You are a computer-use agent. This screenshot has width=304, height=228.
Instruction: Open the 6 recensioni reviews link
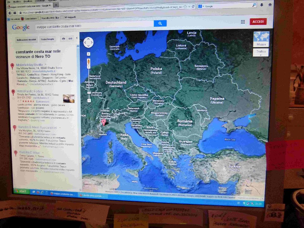coord(43,102)
